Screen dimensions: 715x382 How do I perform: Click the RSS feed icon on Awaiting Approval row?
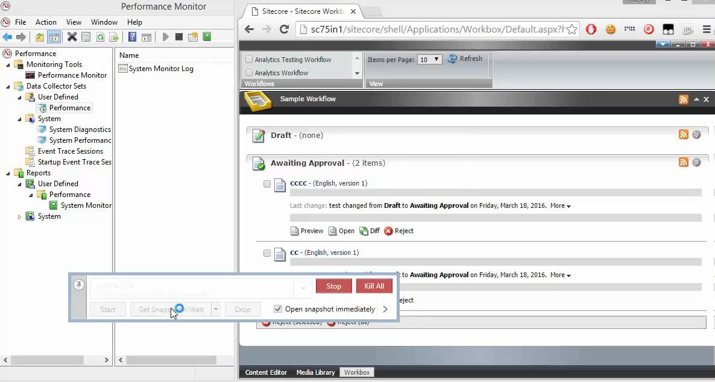pyautogui.click(x=683, y=162)
